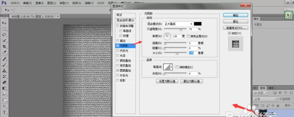Filter layers by type layer icon
Viewport: 294px width, 117px height.
[x=285, y=93]
